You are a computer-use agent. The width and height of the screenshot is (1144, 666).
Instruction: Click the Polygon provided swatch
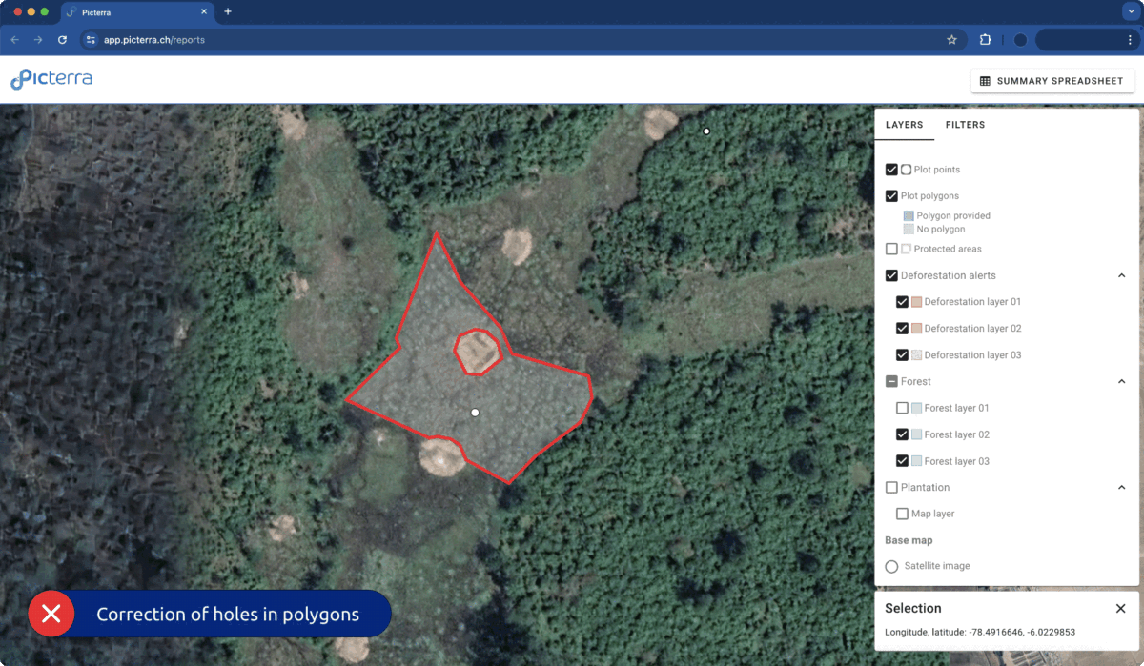(x=909, y=216)
